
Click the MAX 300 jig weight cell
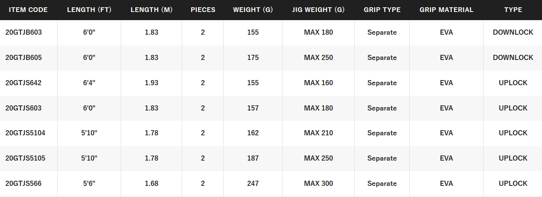(x=318, y=184)
